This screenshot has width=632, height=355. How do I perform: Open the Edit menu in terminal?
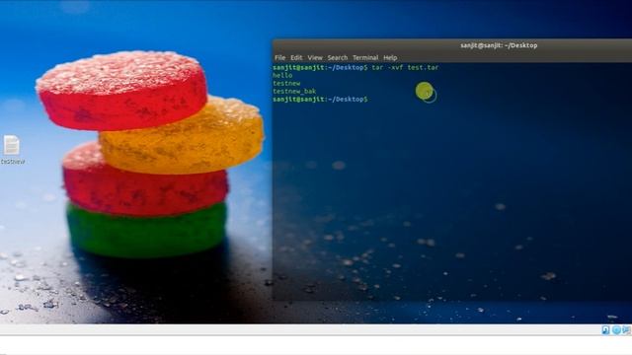tap(296, 57)
